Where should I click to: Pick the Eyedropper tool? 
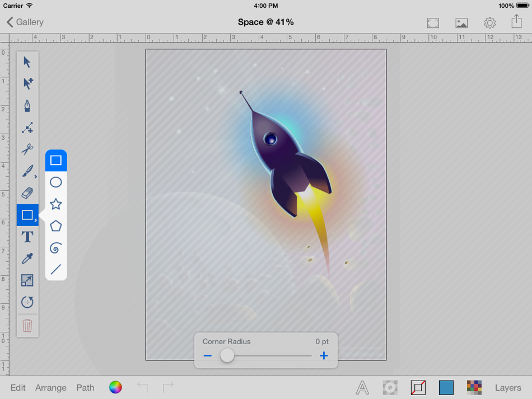point(27,259)
